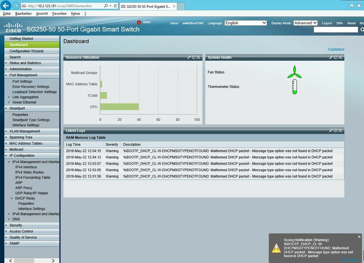
Task: Click the Customize link
Action: coord(336,49)
